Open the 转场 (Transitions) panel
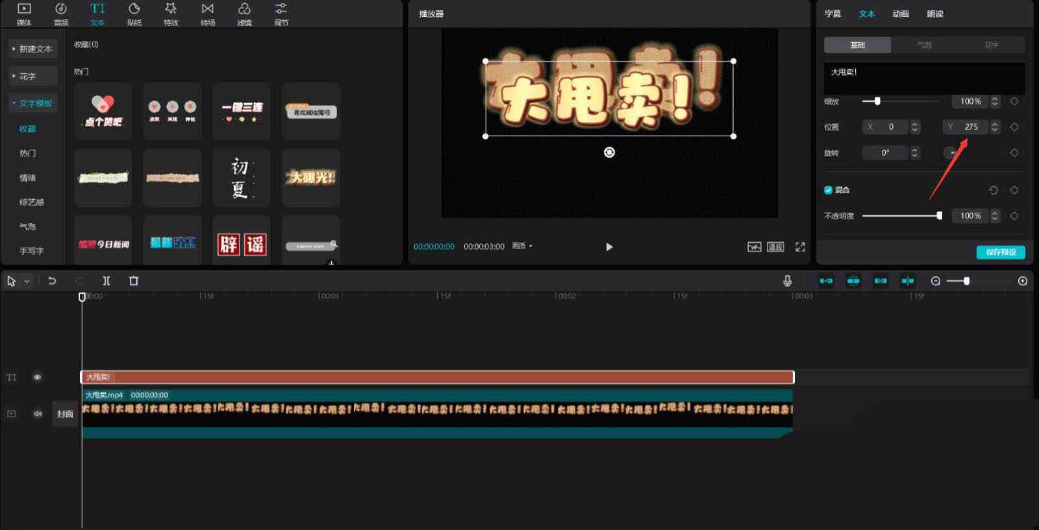The width and height of the screenshot is (1039, 530). (x=208, y=14)
